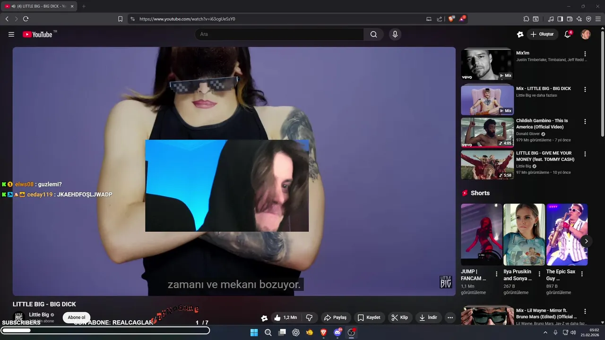Click the browser address bar URL
Screen dimensions: 605x340
coord(187,19)
